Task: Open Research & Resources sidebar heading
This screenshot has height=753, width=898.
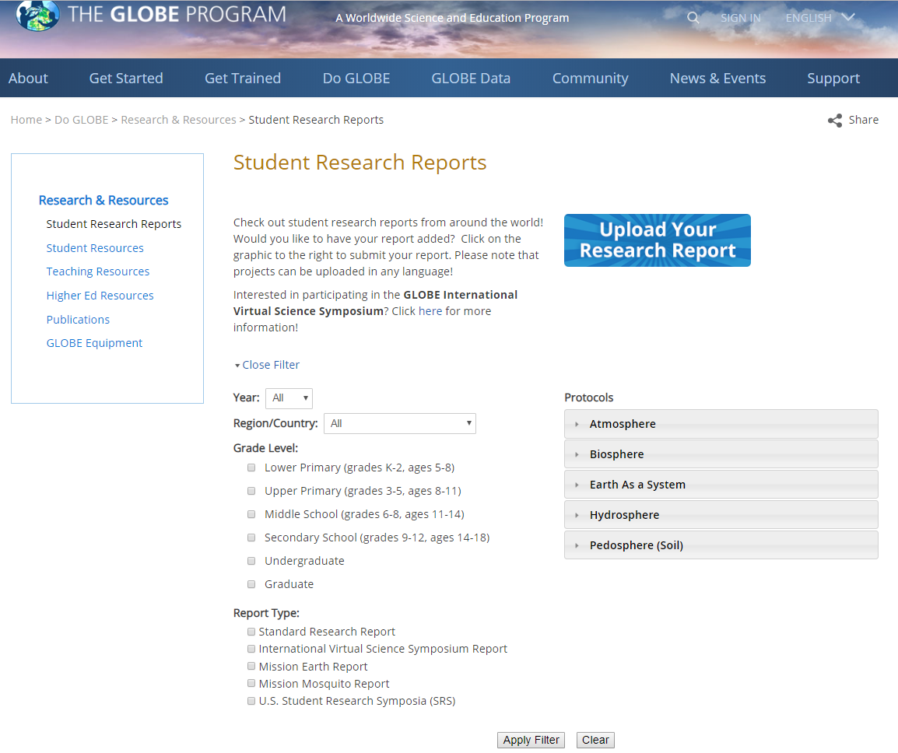Action: click(x=103, y=201)
